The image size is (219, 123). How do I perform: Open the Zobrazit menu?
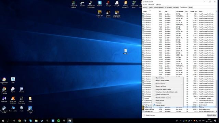tap(158, 4)
